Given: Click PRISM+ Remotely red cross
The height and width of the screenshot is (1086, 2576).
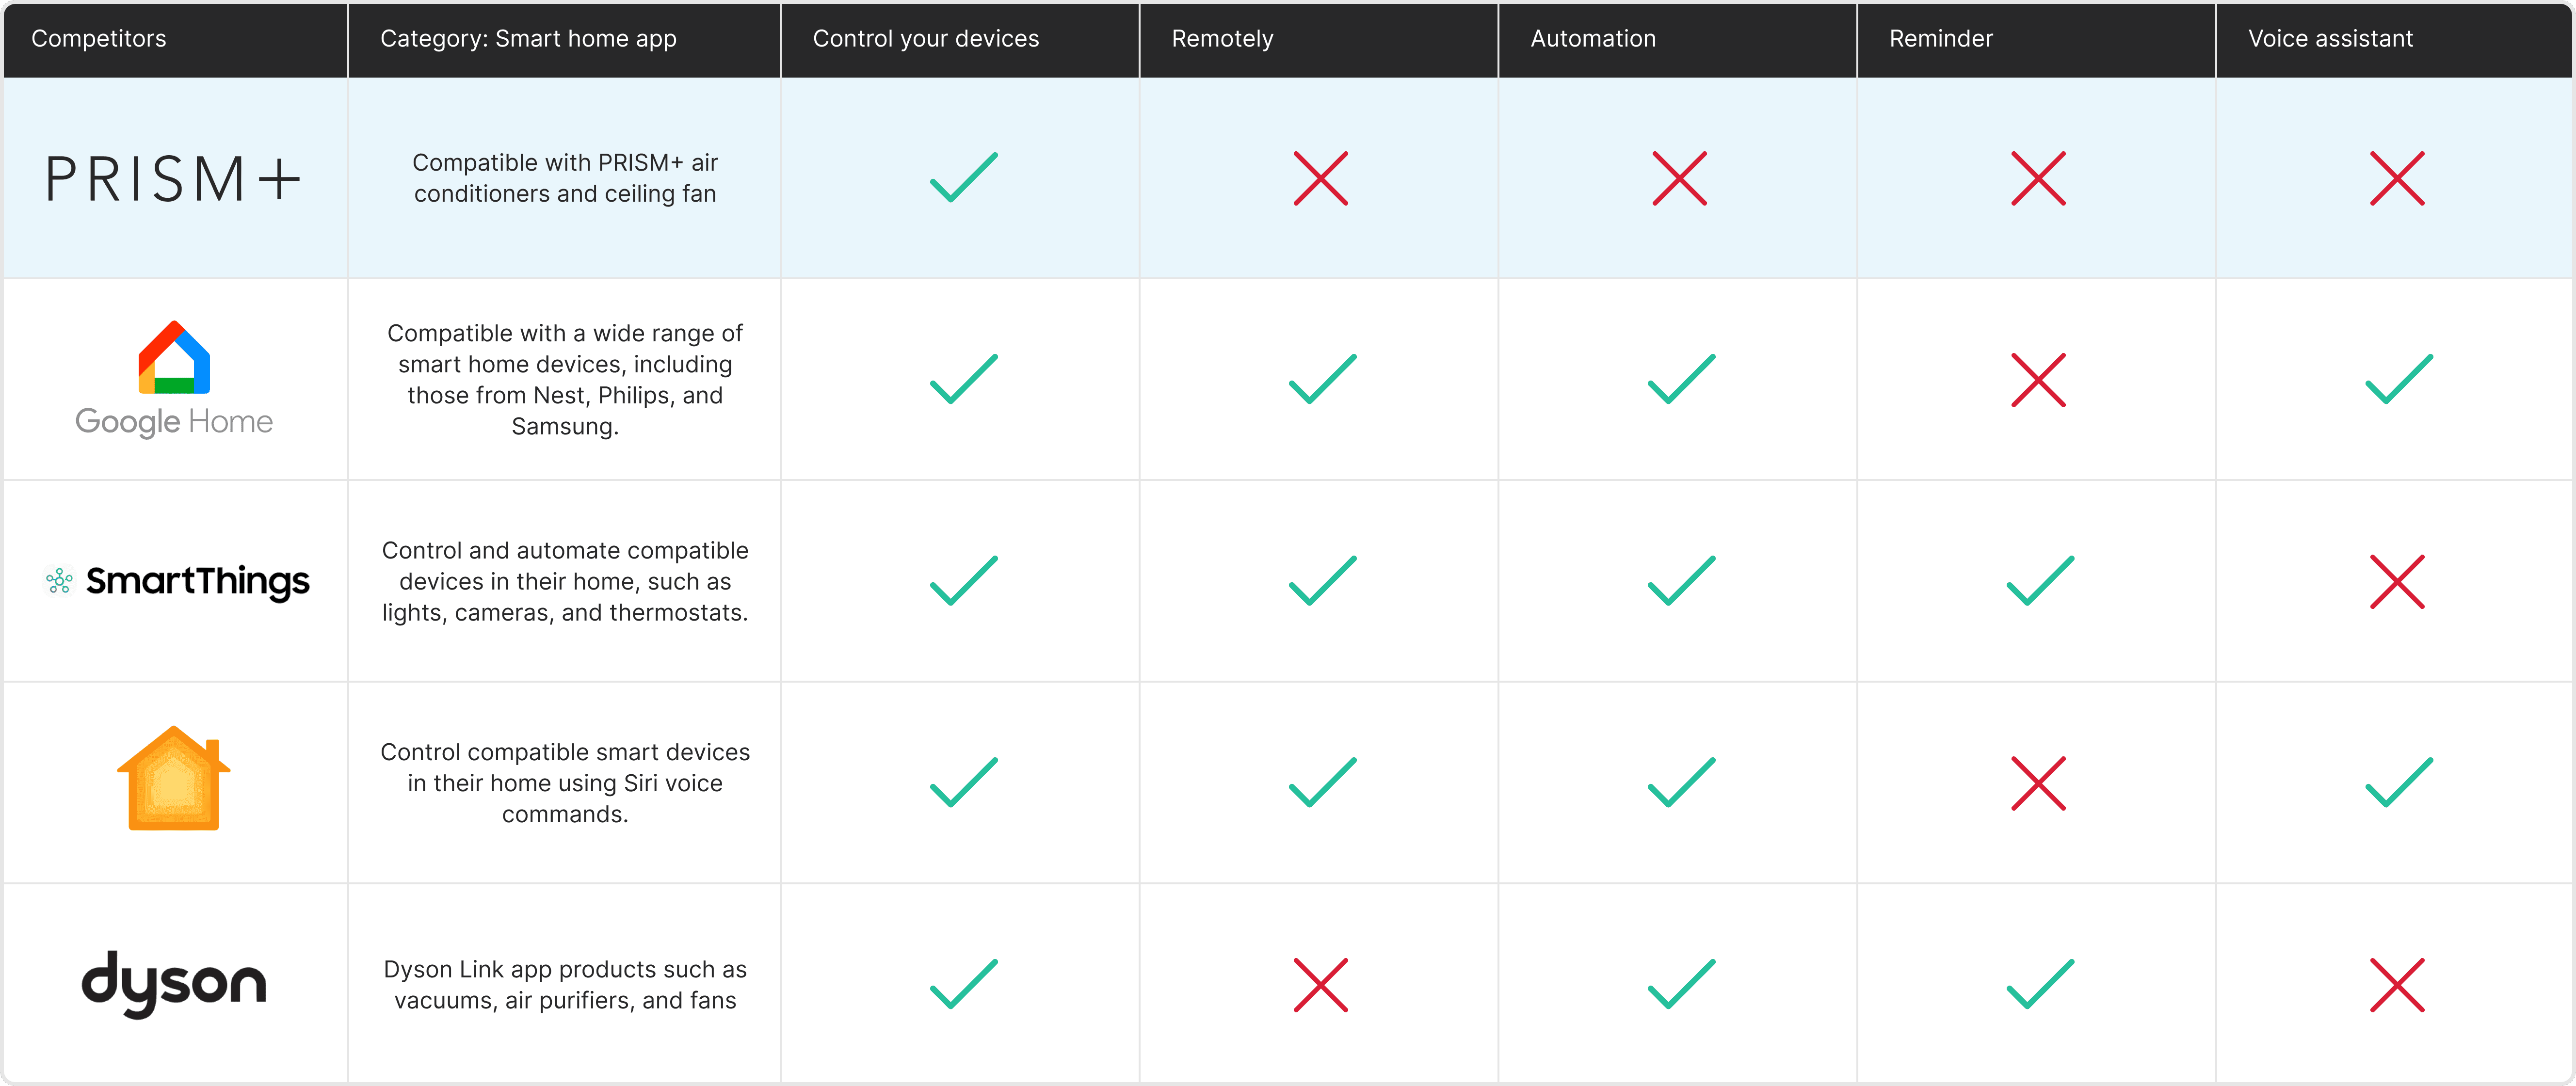Looking at the screenshot, I should pyautogui.click(x=1321, y=178).
